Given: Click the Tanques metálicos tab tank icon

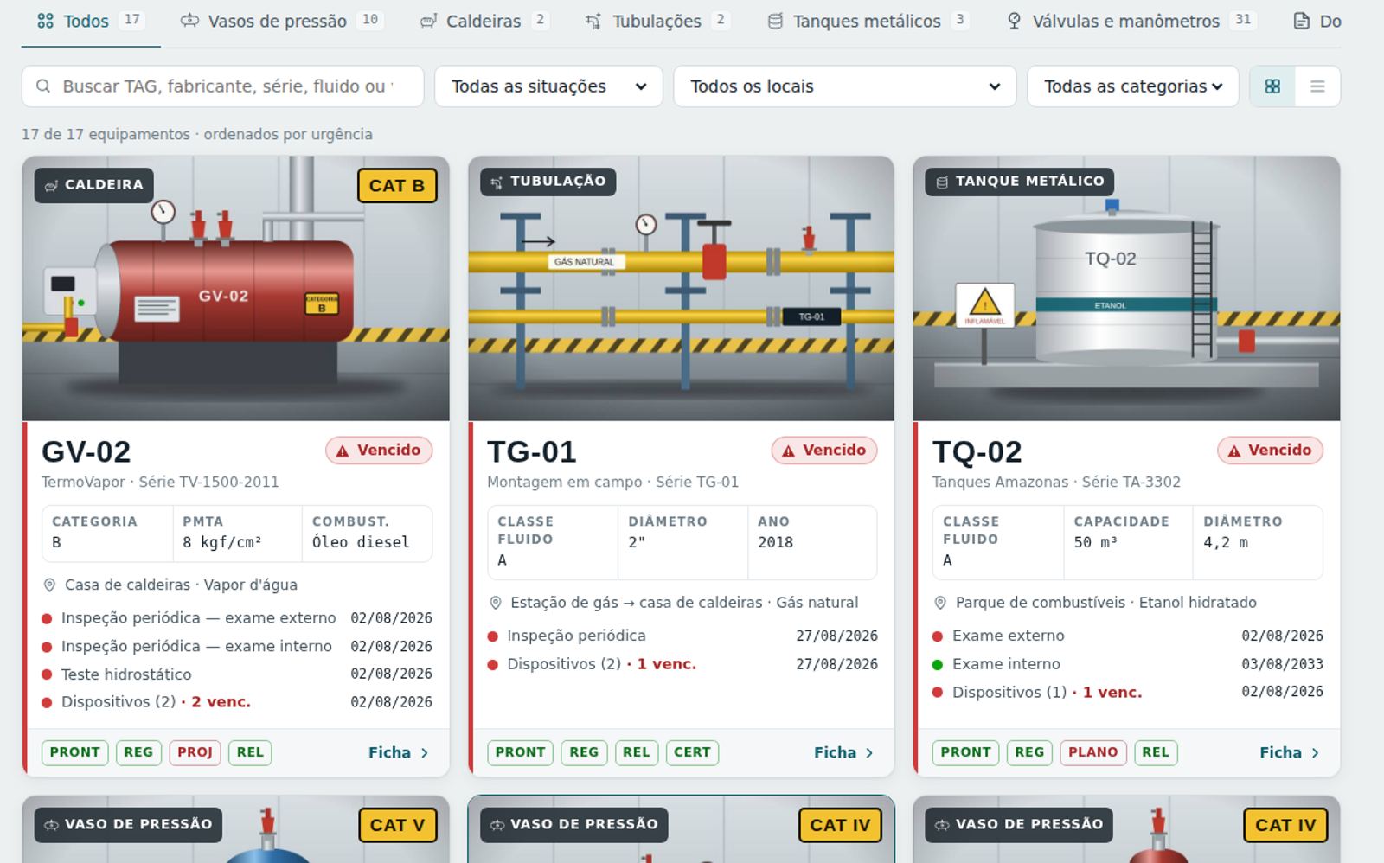Looking at the screenshot, I should click(x=775, y=21).
